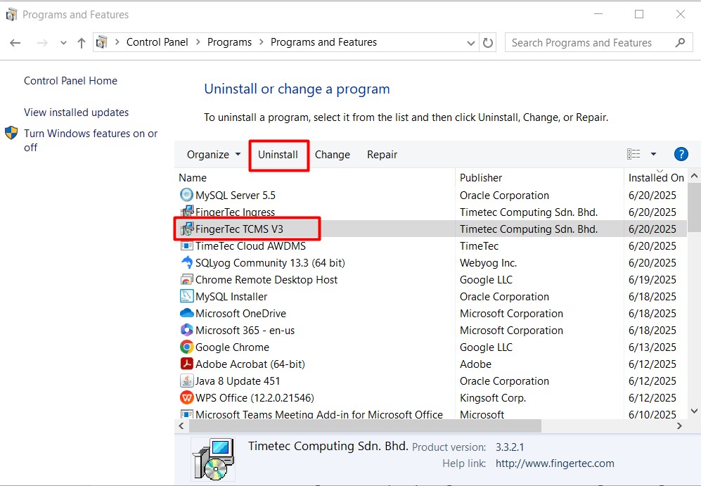Viewport: 701px width, 486px height.
Task: Click the SQLyog Community icon
Action: click(x=186, y=262)
